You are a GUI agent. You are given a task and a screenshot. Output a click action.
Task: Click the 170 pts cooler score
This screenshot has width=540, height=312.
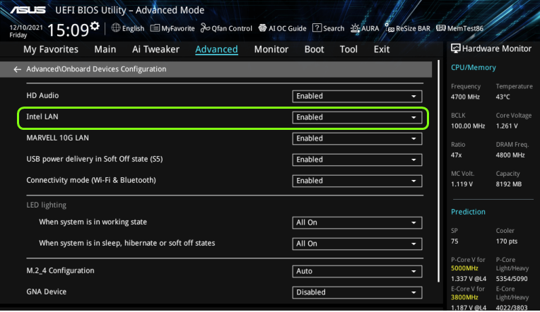click(506, 241)
